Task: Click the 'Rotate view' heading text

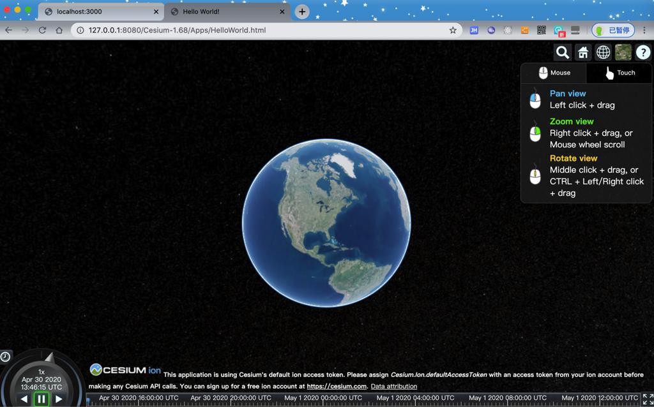Action: click(x=574, y=158)
